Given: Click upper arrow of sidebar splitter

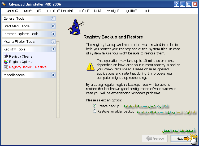Looking at the screenshot, I should (x=58, y=44).
